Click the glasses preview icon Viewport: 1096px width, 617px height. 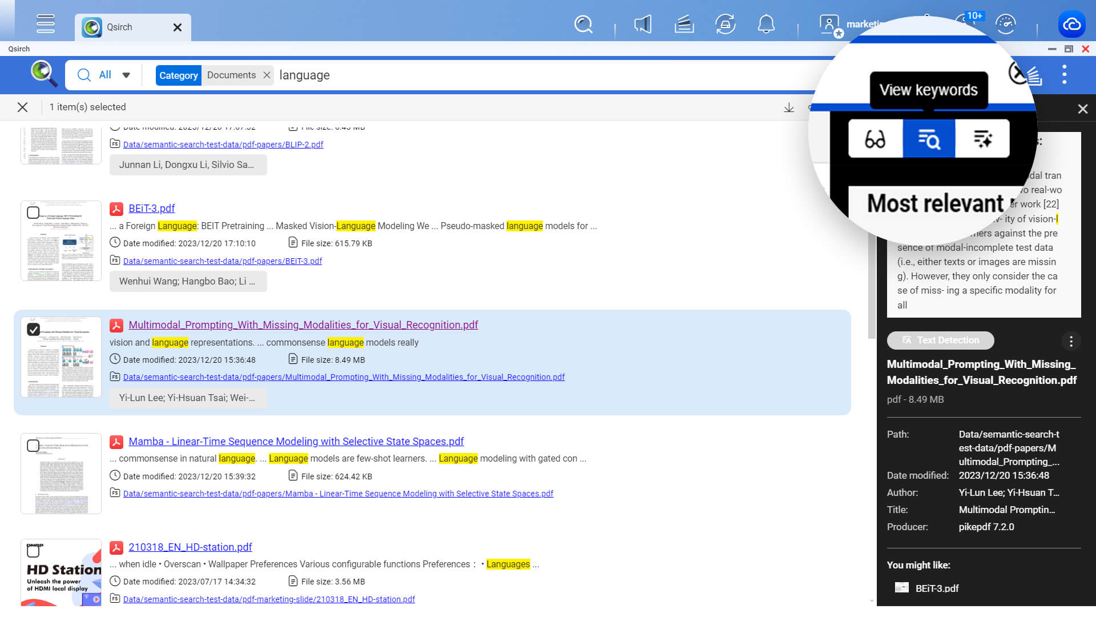[x=875, y=139]
